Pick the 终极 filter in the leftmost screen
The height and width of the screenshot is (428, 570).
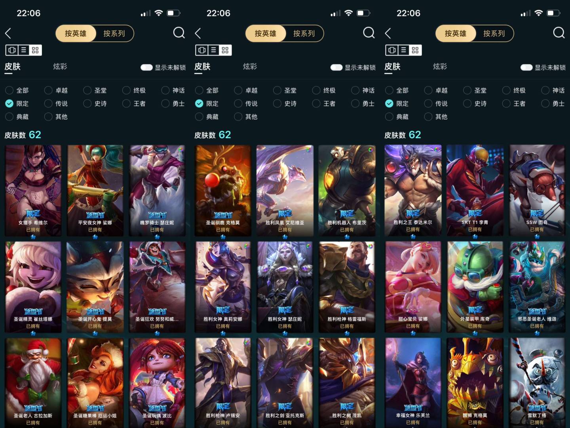(134, 90)
